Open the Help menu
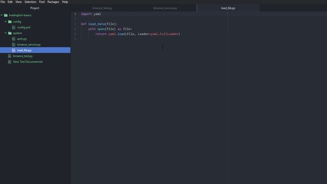The height and width of the screenshot is (184, 327). click(x=65, y=2)
